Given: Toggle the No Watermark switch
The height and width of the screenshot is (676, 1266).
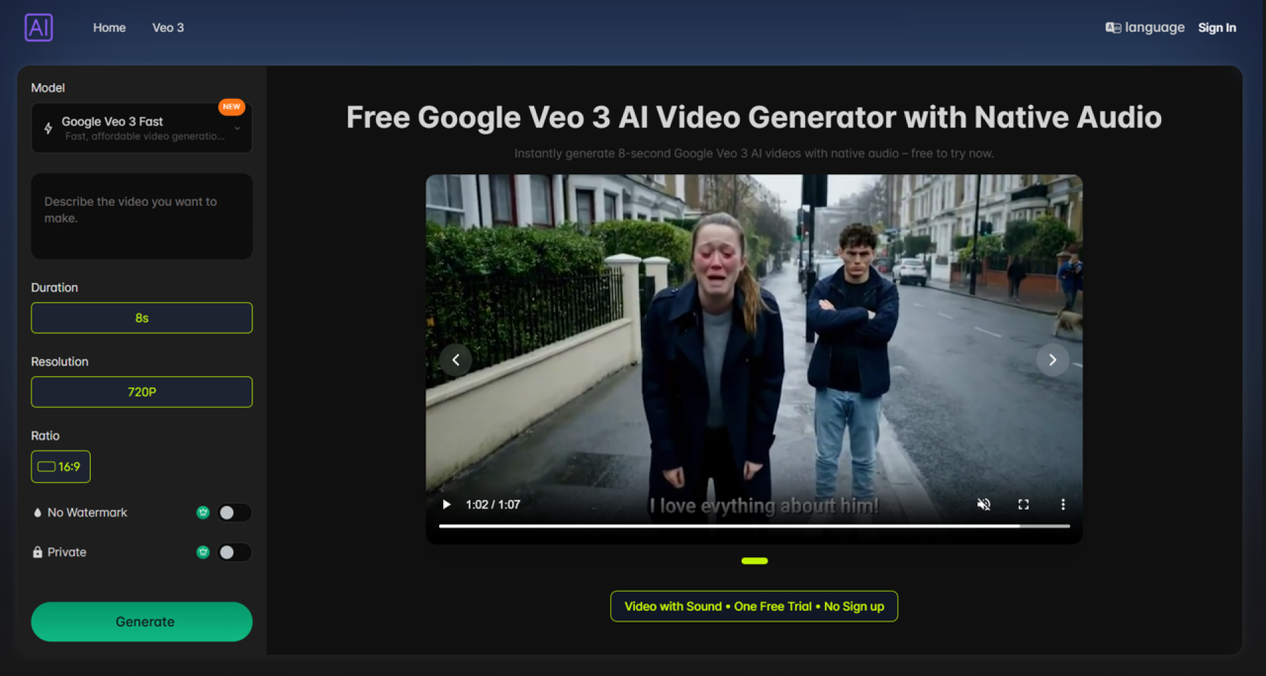Looking at the screenshot, I should (x=235, y=512).
